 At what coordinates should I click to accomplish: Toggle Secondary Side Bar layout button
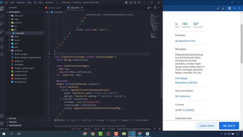point(135,2)
